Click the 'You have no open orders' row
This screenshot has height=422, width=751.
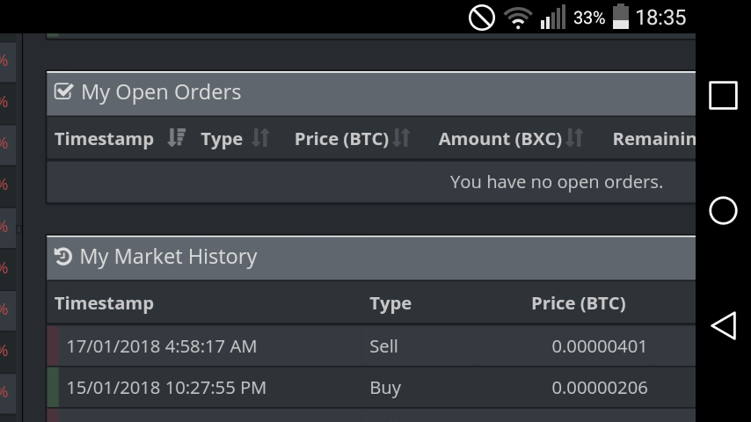pos(556,182)
